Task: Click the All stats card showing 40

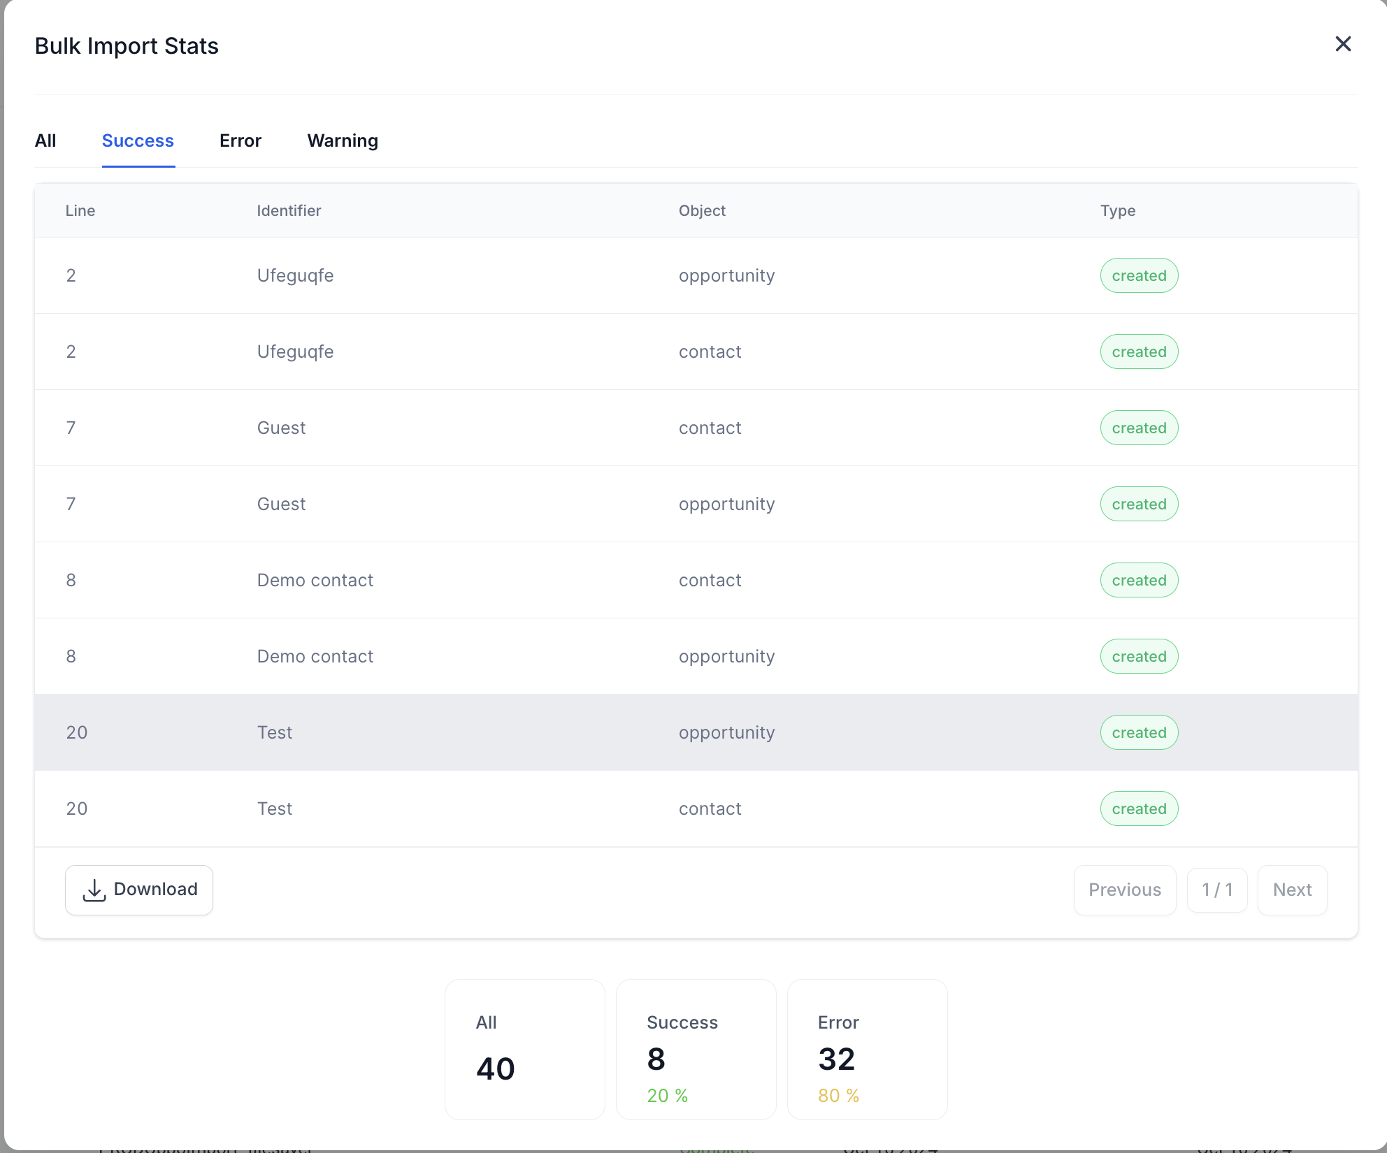Action: (x=524, y=1050)
